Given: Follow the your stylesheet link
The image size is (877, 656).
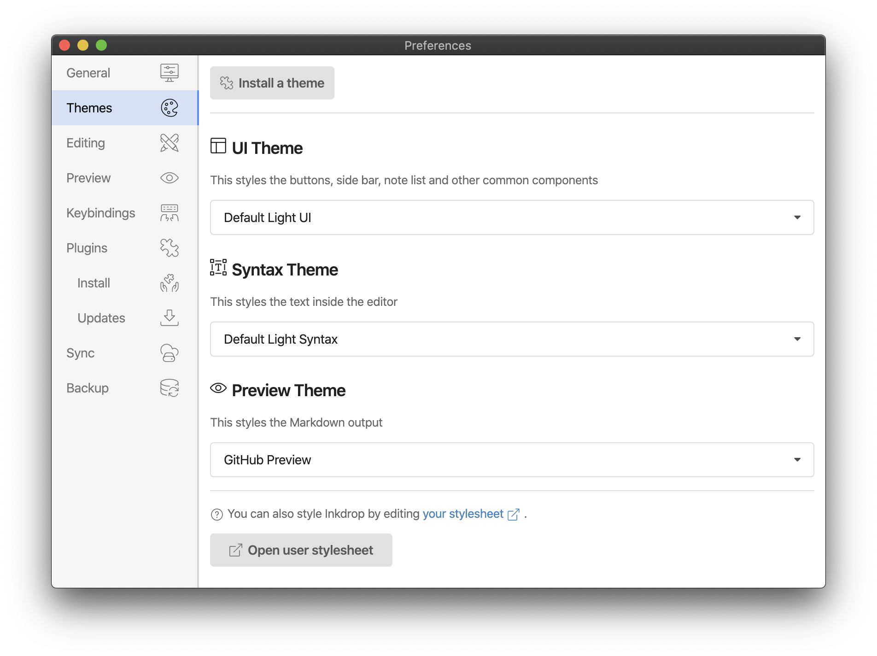Looking at the screenshot, I should coord(463,514).
